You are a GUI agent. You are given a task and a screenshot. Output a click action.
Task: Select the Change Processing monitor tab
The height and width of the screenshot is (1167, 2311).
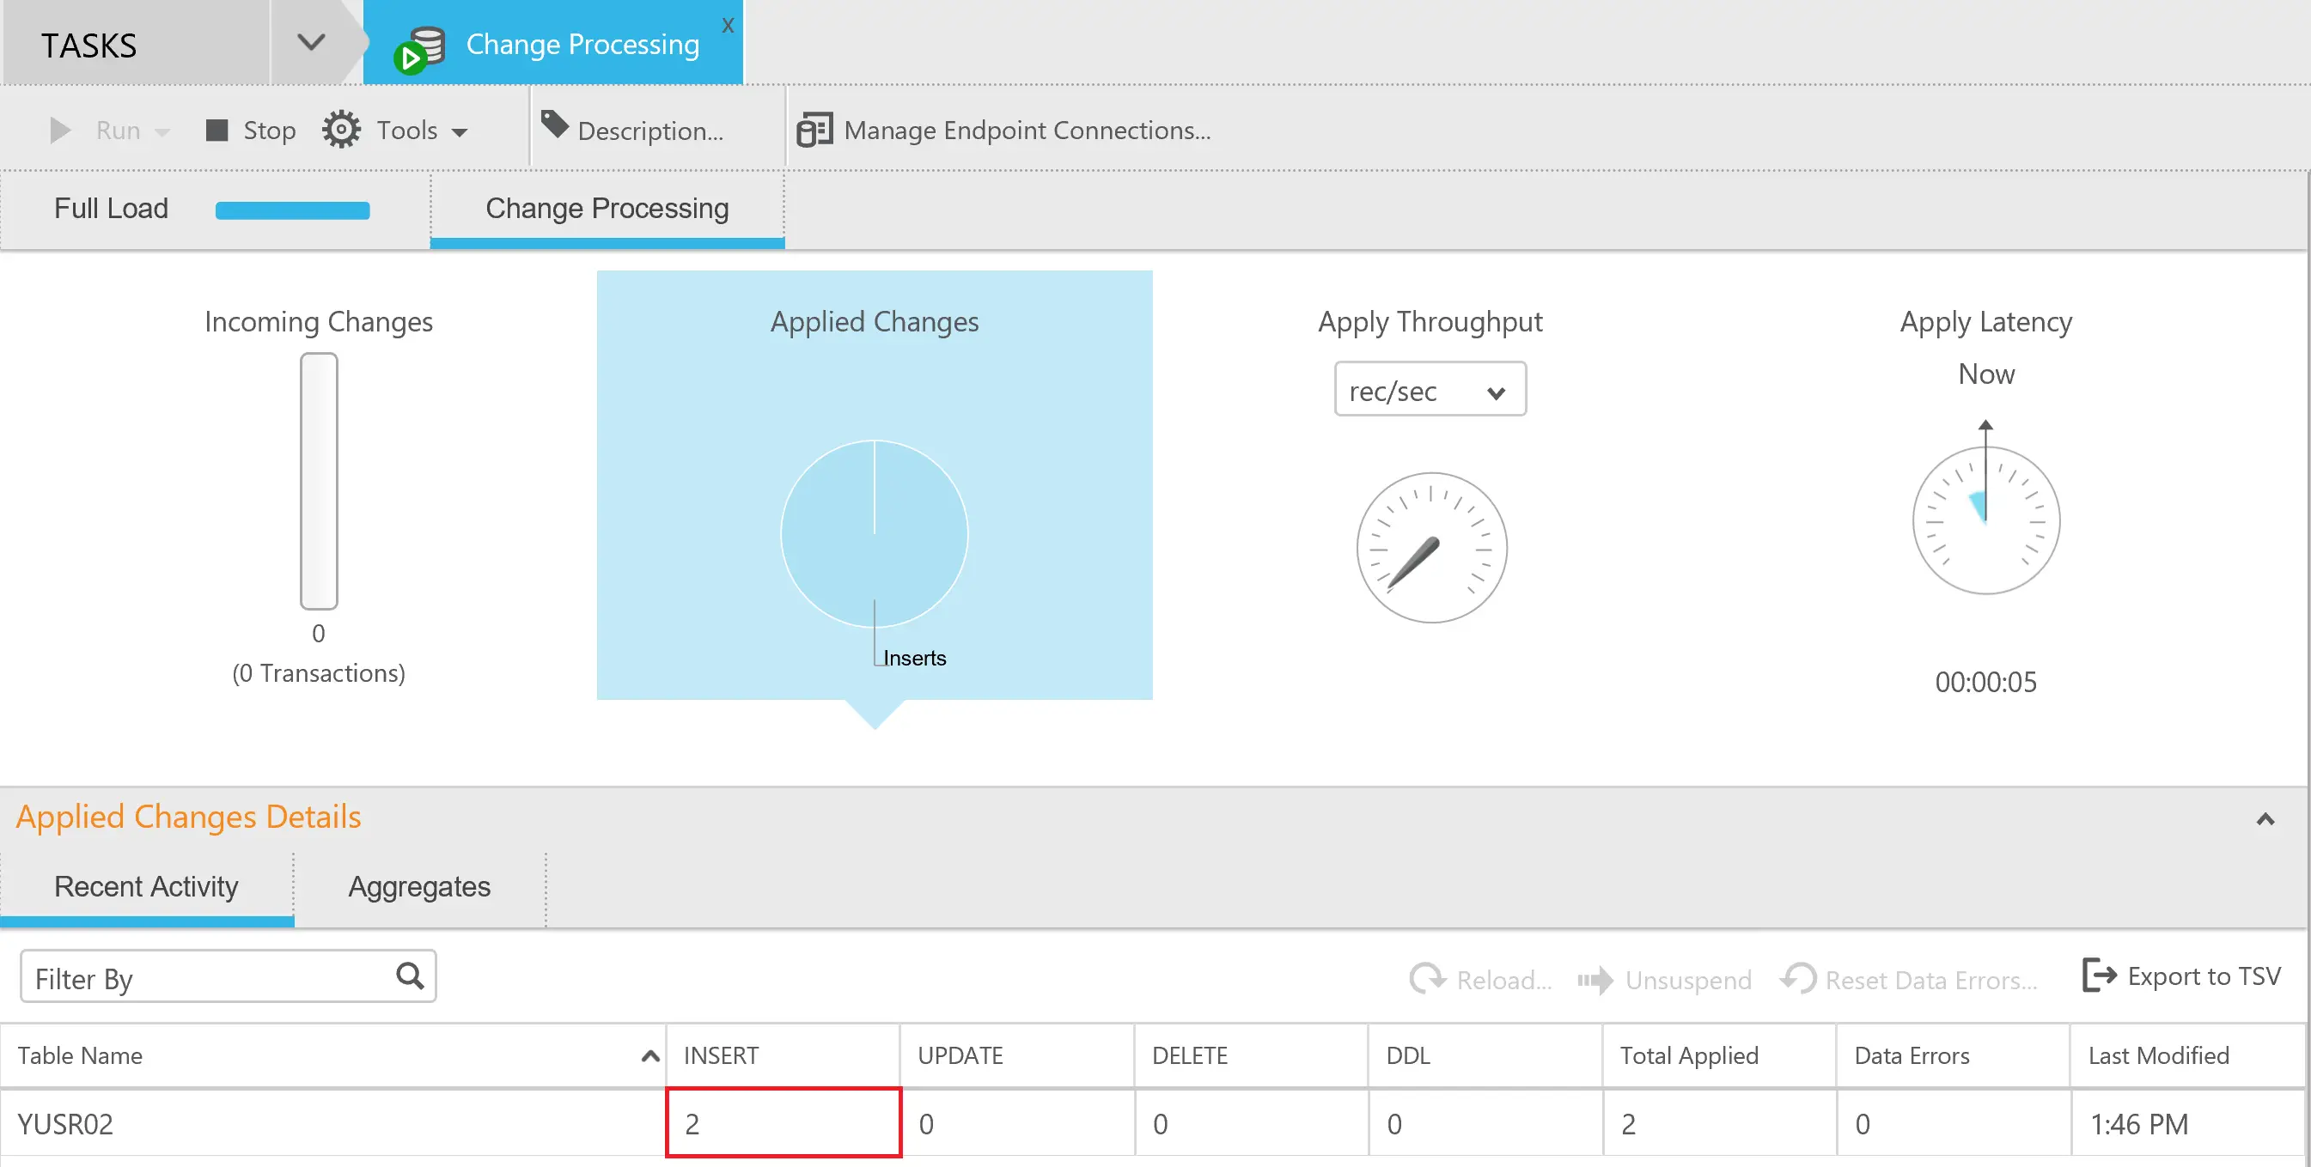(x=607, y=209)
